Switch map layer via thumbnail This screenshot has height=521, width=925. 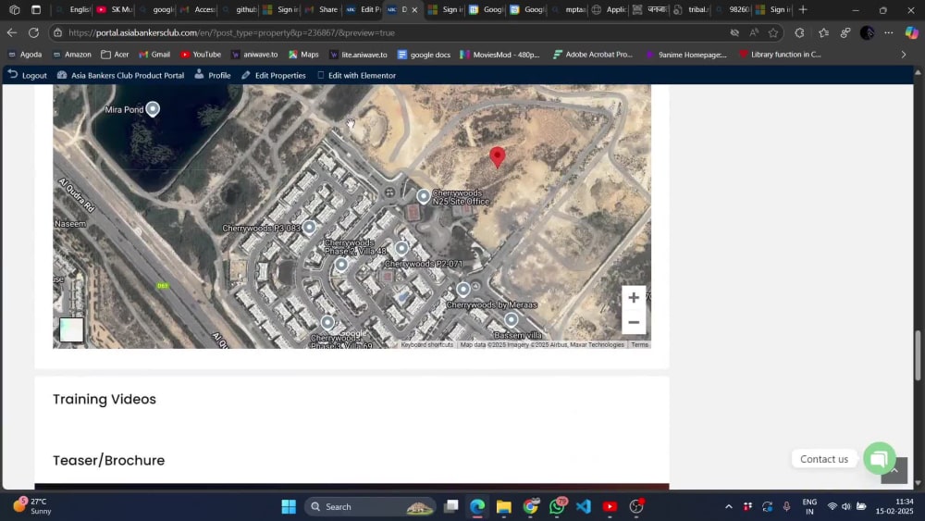(x=71, y=329)
